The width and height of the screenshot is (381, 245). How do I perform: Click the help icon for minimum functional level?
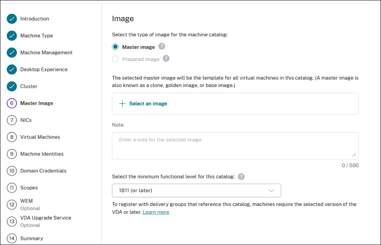241,176
